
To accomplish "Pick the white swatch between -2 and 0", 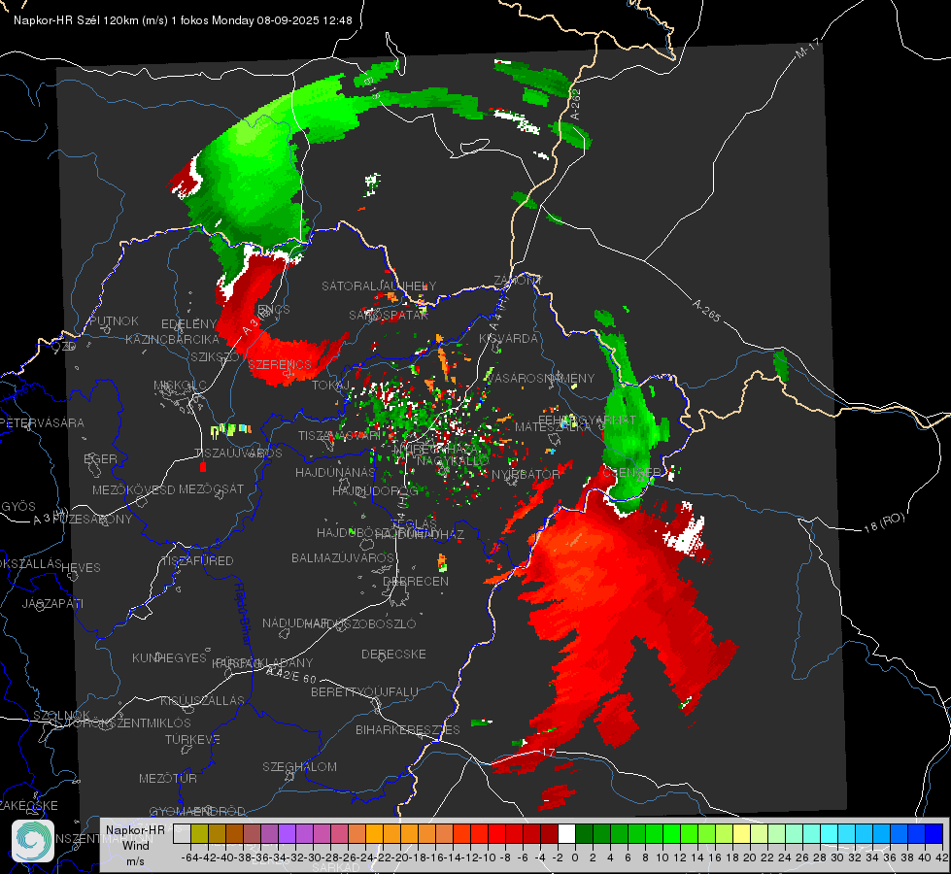I will click(566, 834).
